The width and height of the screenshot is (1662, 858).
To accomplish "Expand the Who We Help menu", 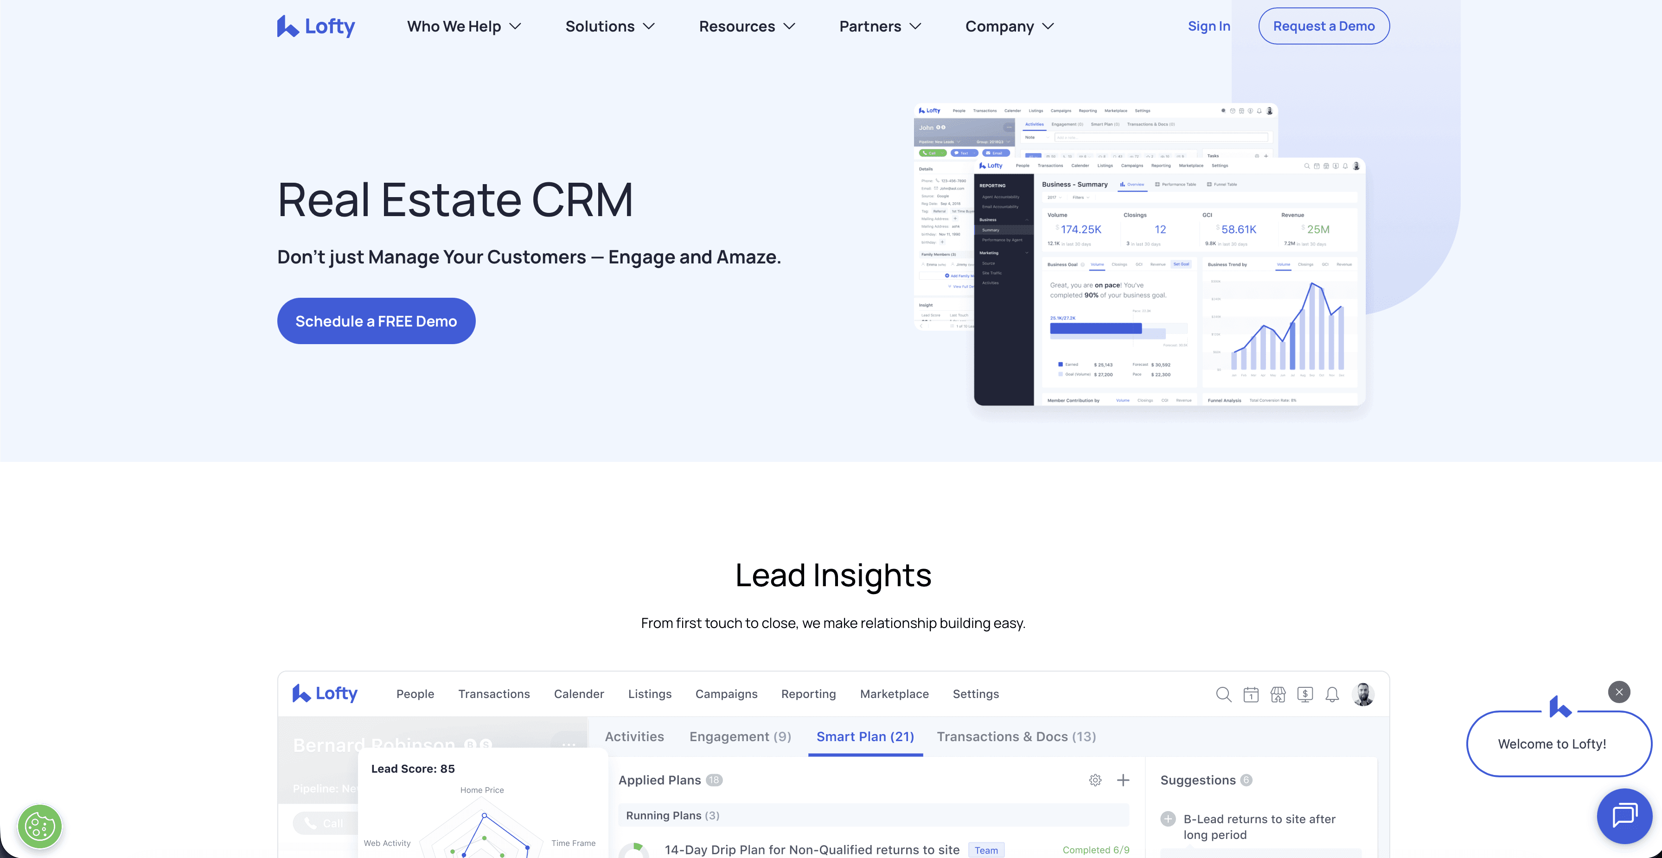I will [x=463, y=26].
